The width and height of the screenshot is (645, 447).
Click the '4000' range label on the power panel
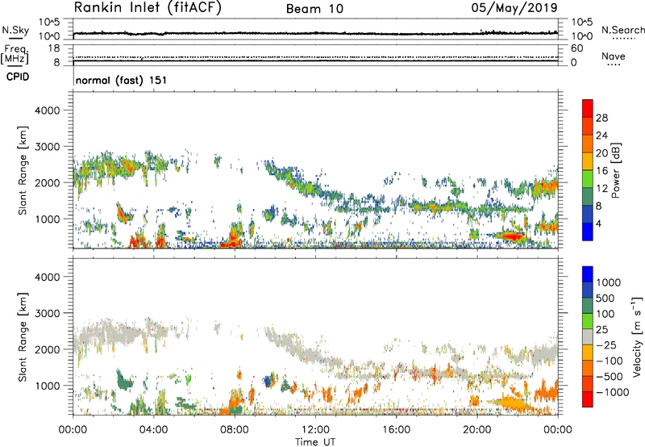coord(47,111)
